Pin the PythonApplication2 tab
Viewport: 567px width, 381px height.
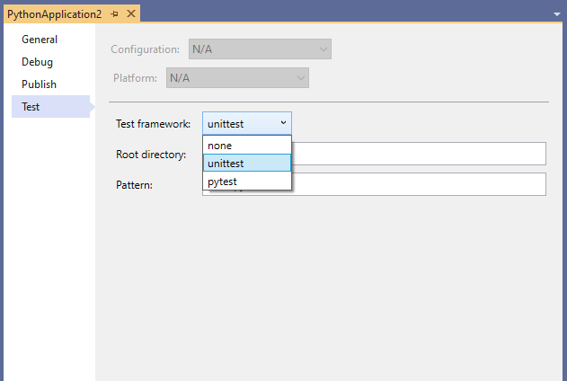(115, 14)
